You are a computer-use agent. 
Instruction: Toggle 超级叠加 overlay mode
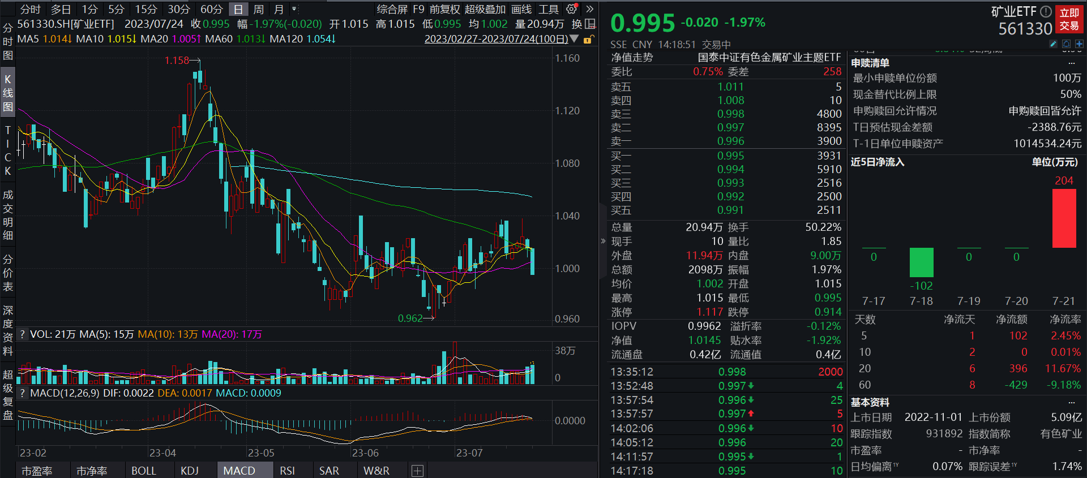tap(485, 9)
